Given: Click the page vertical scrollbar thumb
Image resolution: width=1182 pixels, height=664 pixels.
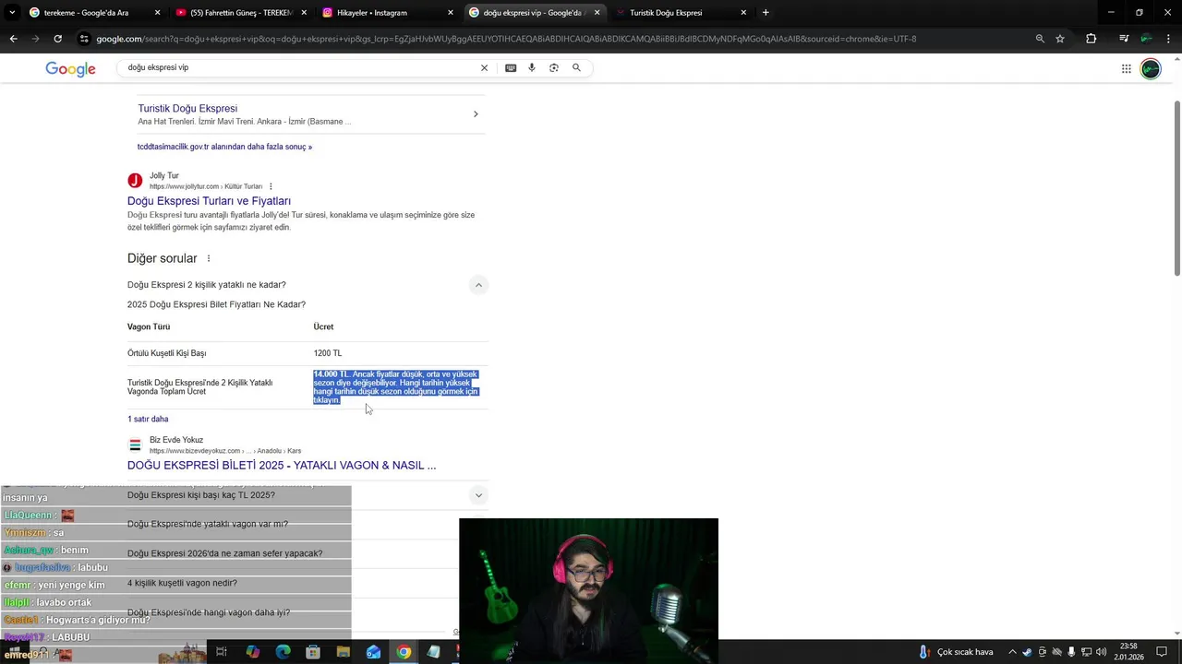Looking at the screenshot, I should [1176, 187].
